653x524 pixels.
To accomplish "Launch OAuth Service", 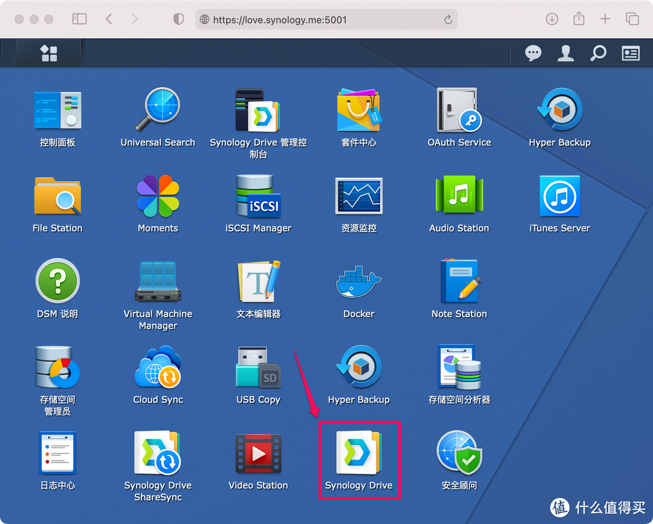I will [459, 110].
